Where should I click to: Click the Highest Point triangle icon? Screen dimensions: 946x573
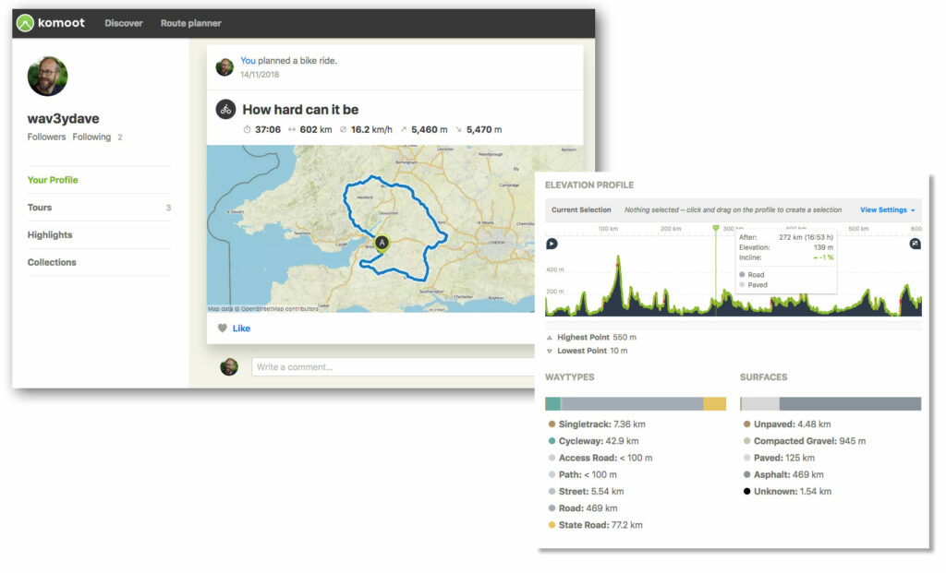[x=549, y=338]
